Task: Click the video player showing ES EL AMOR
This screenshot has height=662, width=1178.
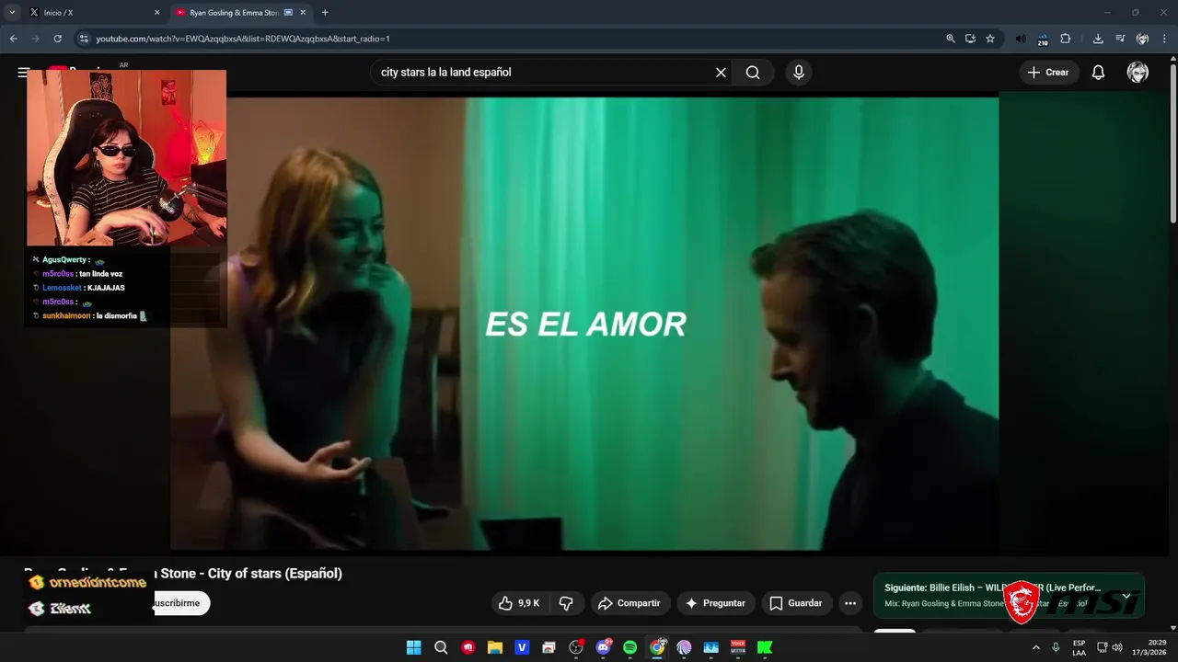Action: coord(584,324)
